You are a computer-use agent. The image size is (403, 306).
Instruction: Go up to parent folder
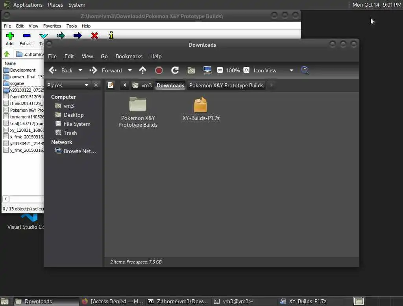click(x=142, y=70)
